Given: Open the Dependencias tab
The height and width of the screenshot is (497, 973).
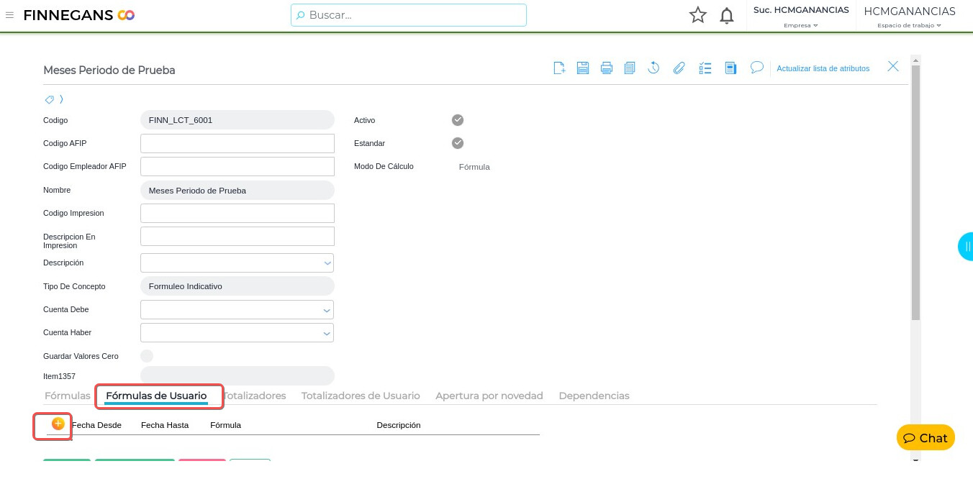Looking at the screenshot, I should [x=594, y=396].
